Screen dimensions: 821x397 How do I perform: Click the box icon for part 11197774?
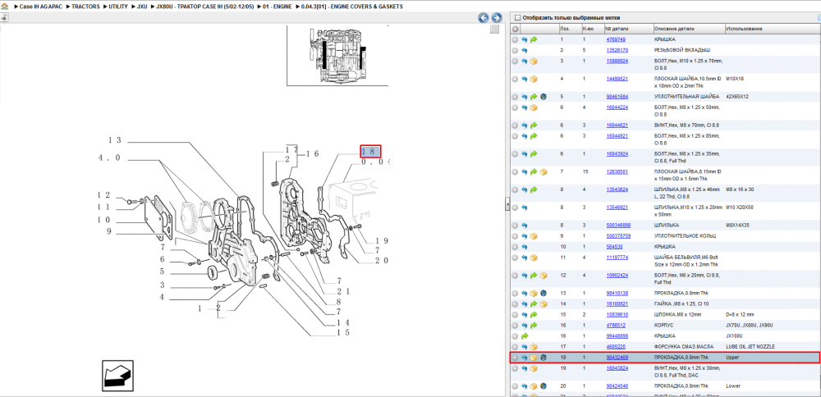click(534, 258)
